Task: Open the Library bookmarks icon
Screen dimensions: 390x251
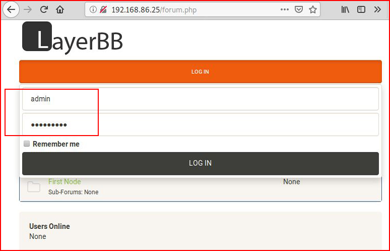Action: point(345,10)
